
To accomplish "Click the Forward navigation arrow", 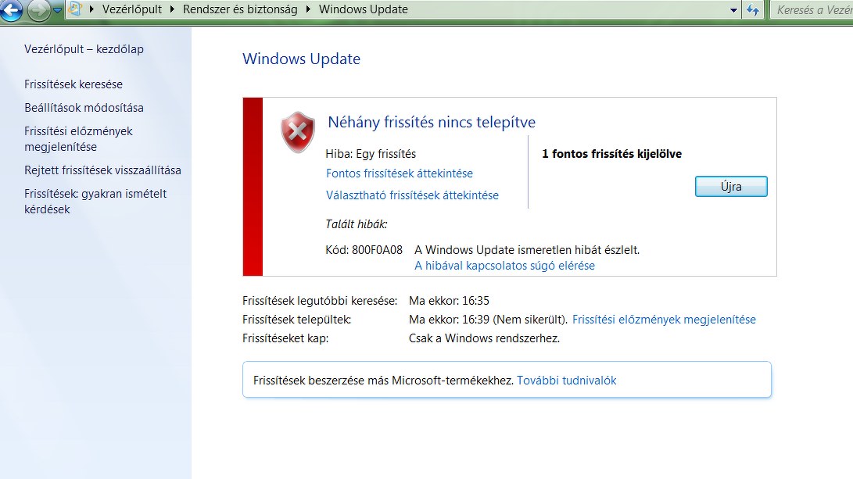I will 38,10.
